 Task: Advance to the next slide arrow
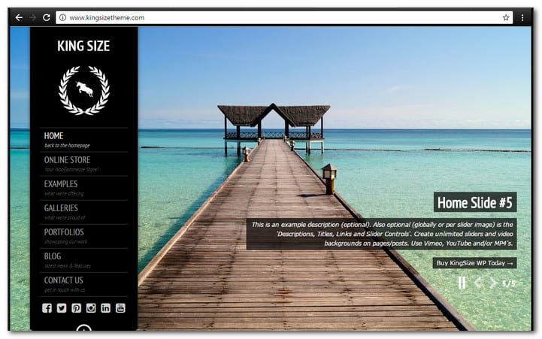tap(493, 283)
